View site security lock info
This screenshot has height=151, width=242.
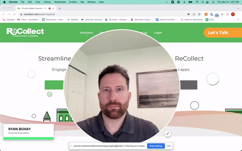[x=21, y=14]
